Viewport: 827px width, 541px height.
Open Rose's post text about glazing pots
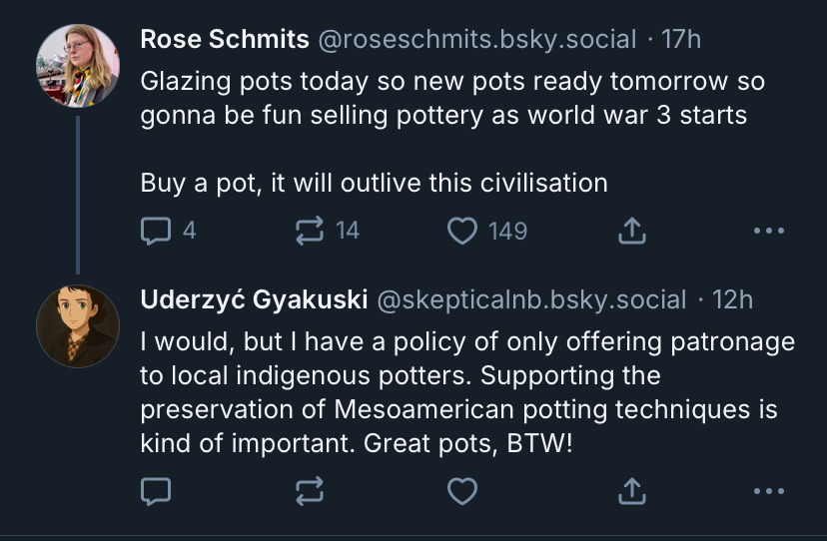click(444, 97)
